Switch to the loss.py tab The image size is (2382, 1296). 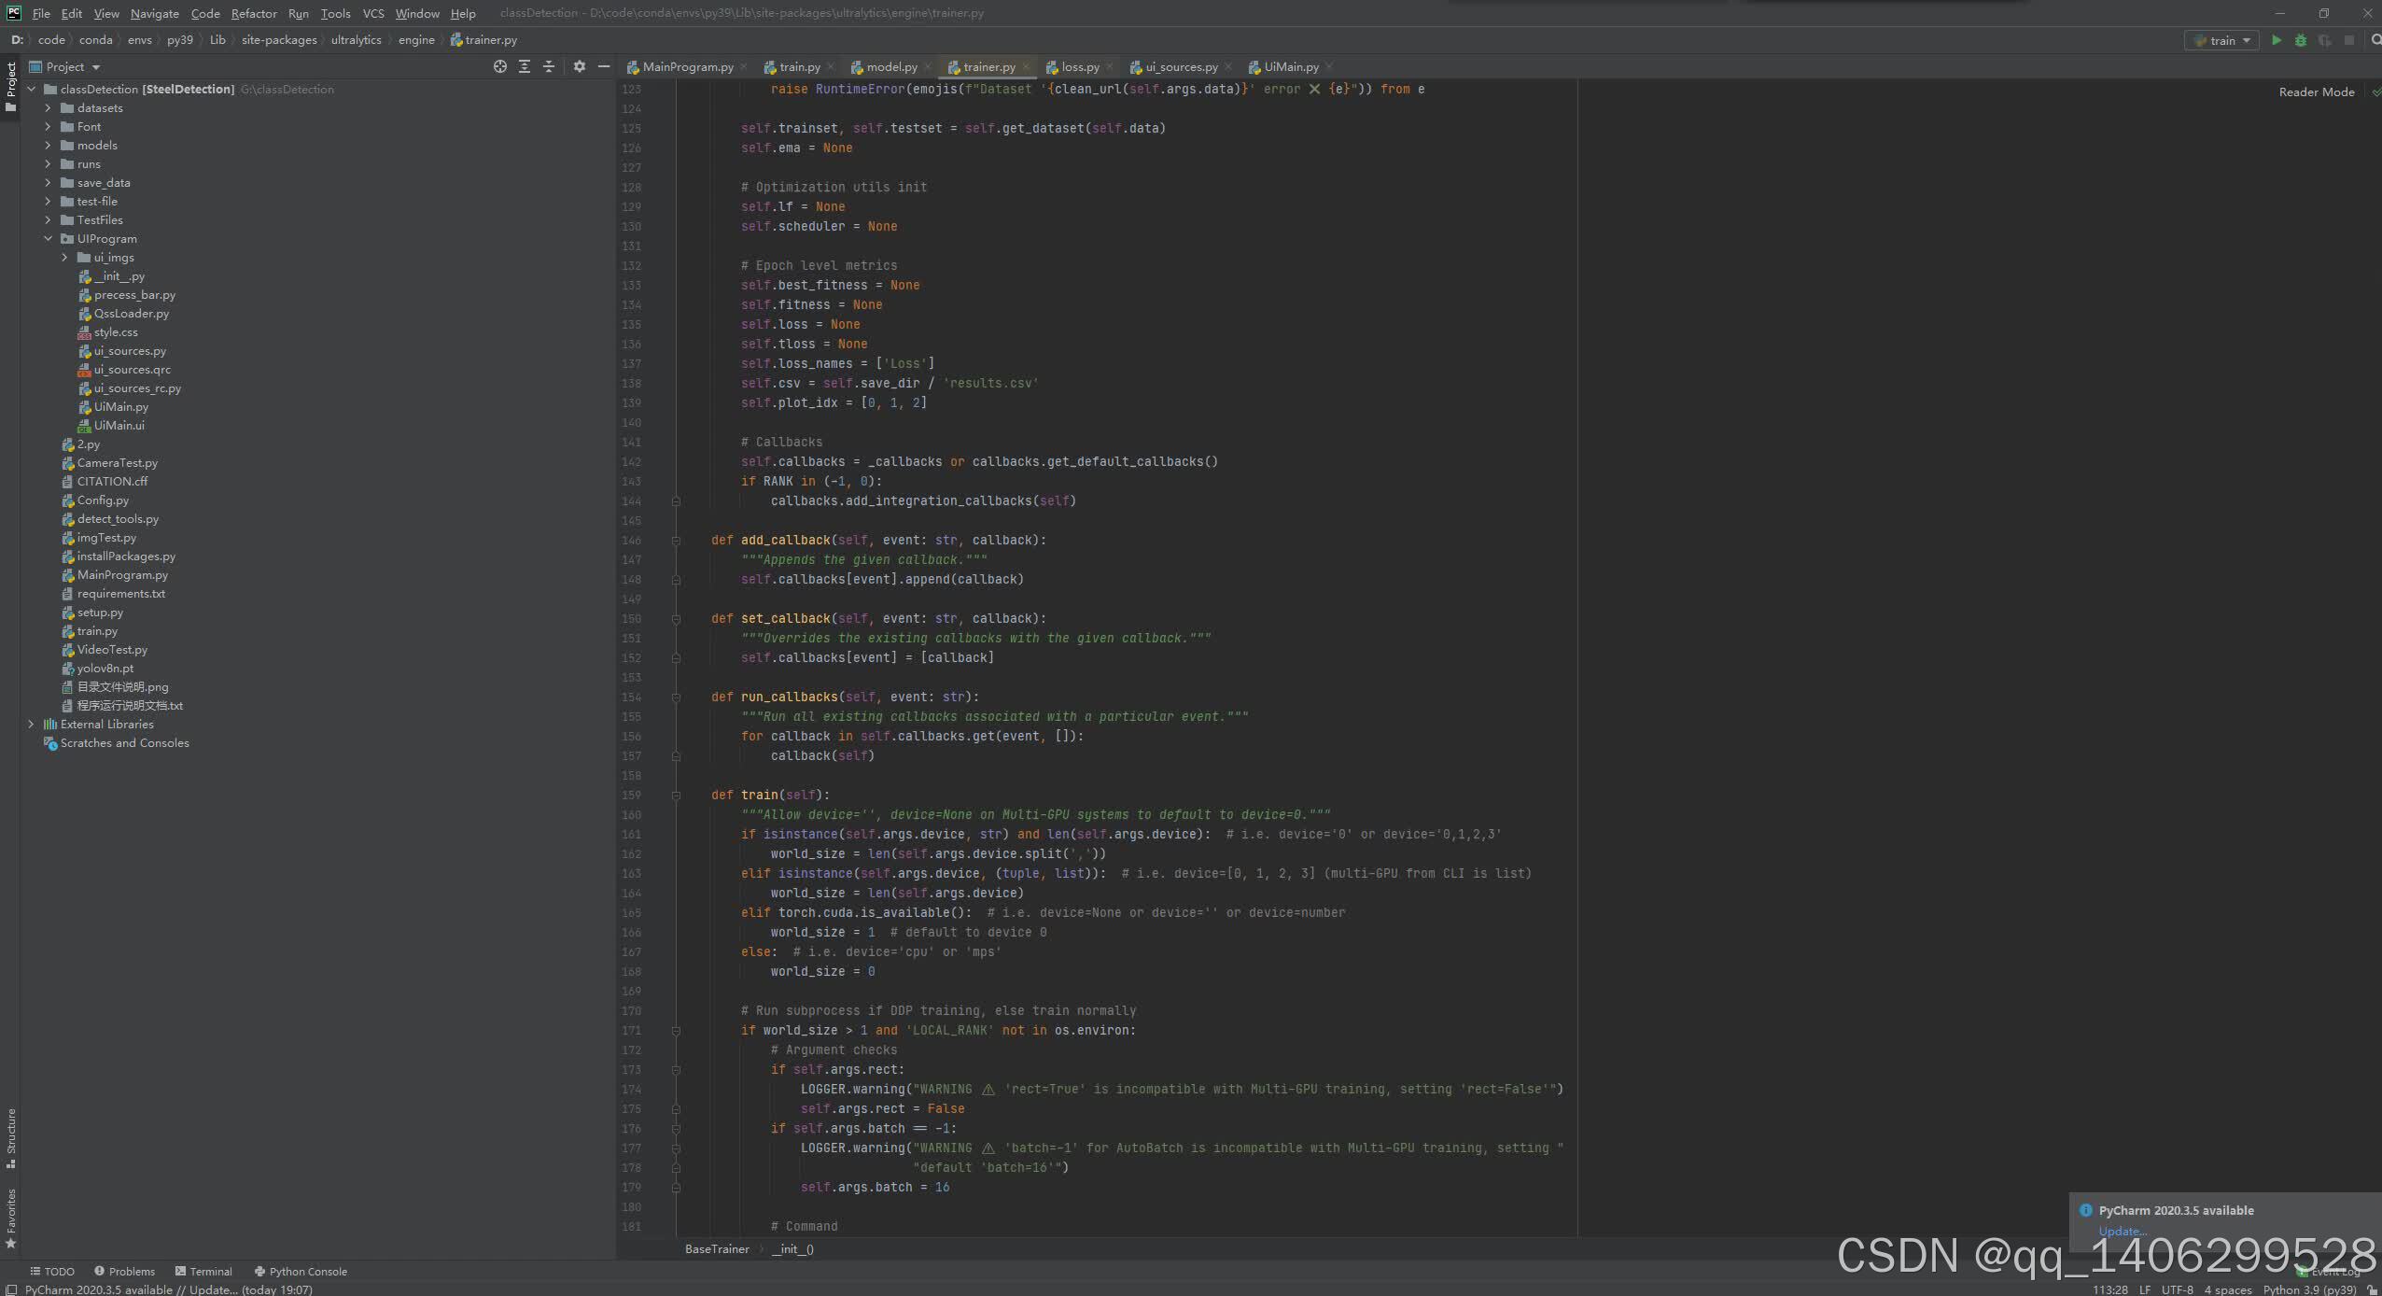[1079, 66]
